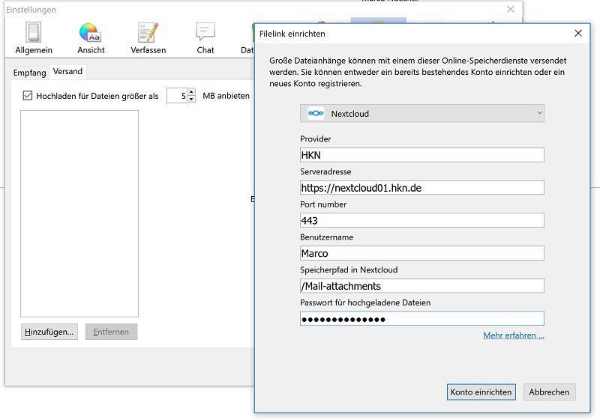Click the empty storage accounts list box
The height and width of the screenshot is (420, 600).
[x=79, y=213]
